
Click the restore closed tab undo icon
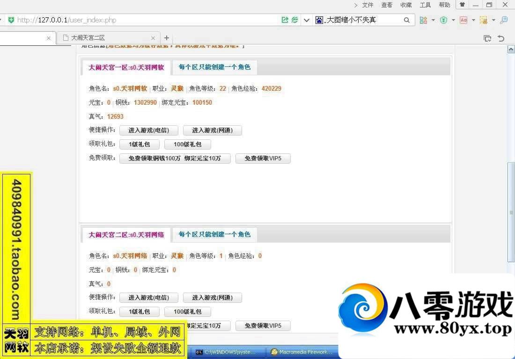click(501, 38)
